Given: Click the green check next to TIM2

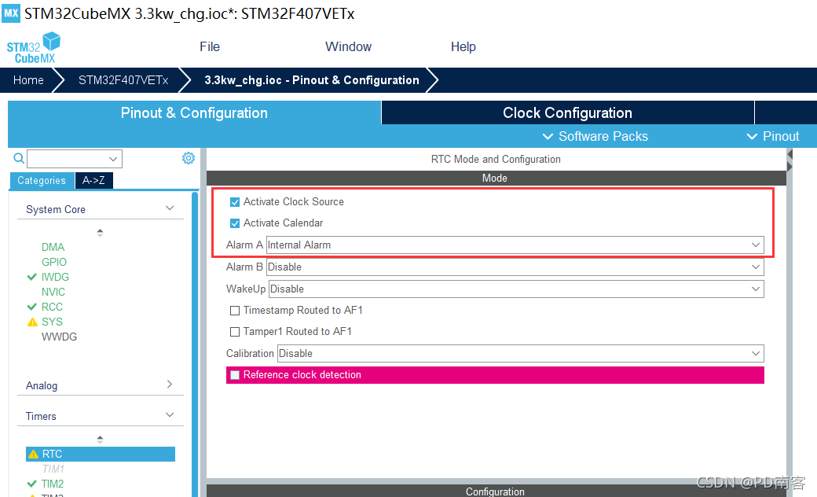Looking at the screenshot, I should point(31,484).
